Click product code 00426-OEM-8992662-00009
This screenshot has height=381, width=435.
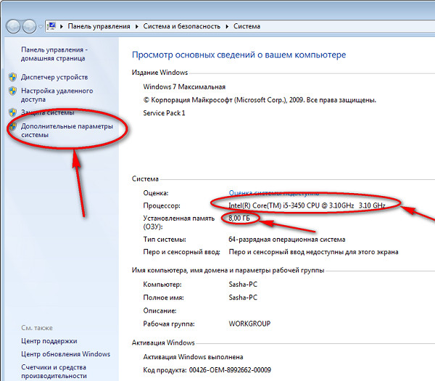point(230,370)
